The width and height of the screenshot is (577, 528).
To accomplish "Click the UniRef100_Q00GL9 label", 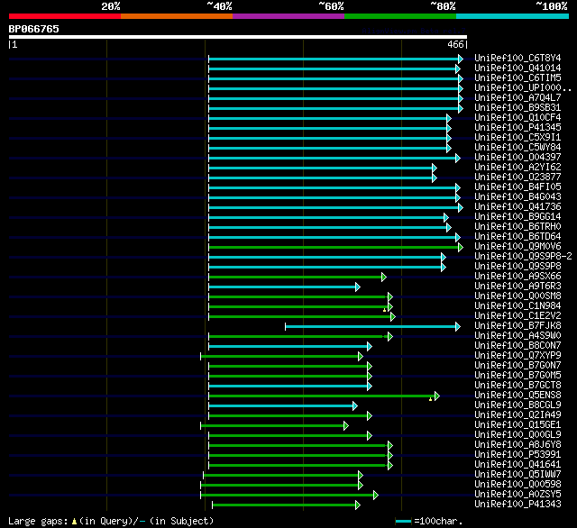I will pyautogui.click(x=517, y=435).
